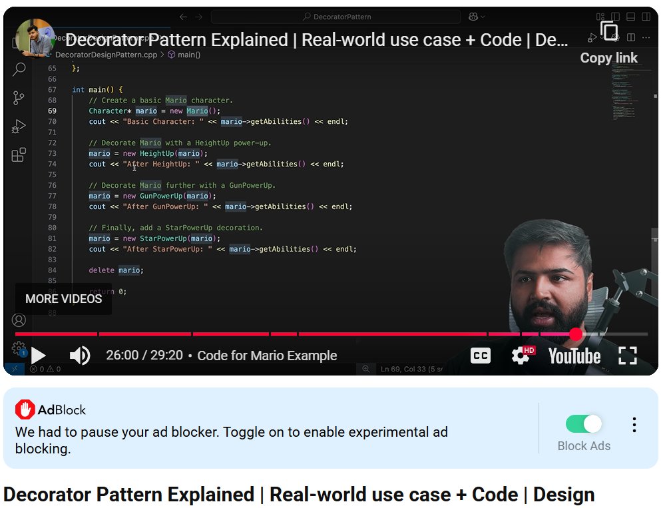This screenshot has height=508, width=663.
Task: Click the channel avatar thumbnail
Action: tap(35, 39)
